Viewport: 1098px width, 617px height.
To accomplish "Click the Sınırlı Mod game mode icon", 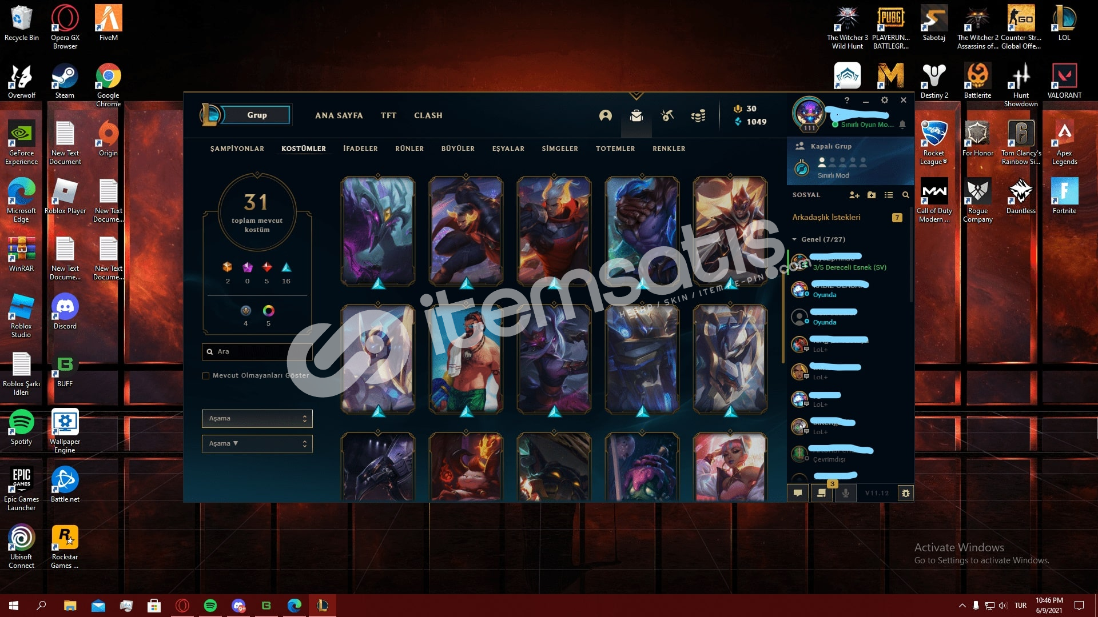I will click(x=802, y=169).
